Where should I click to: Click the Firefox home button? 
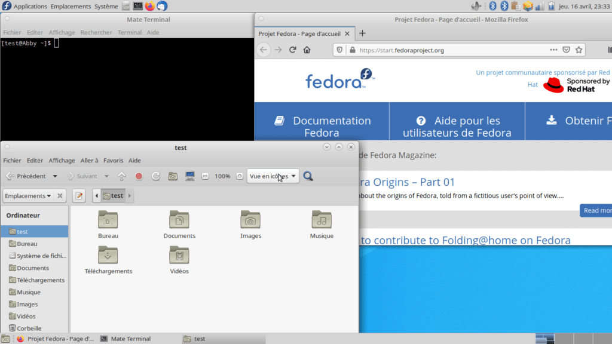click(x=307, y=50)
